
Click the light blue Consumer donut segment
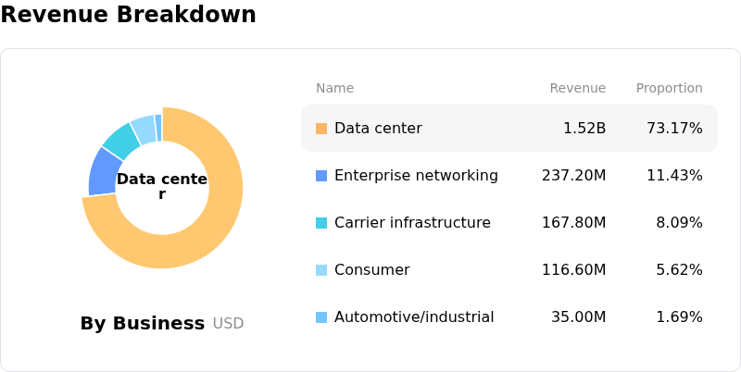click(143, 126)
